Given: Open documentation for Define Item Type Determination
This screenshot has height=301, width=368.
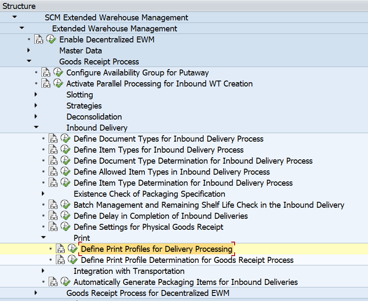Looking at the screenshot, I should [x=53, y=183].
